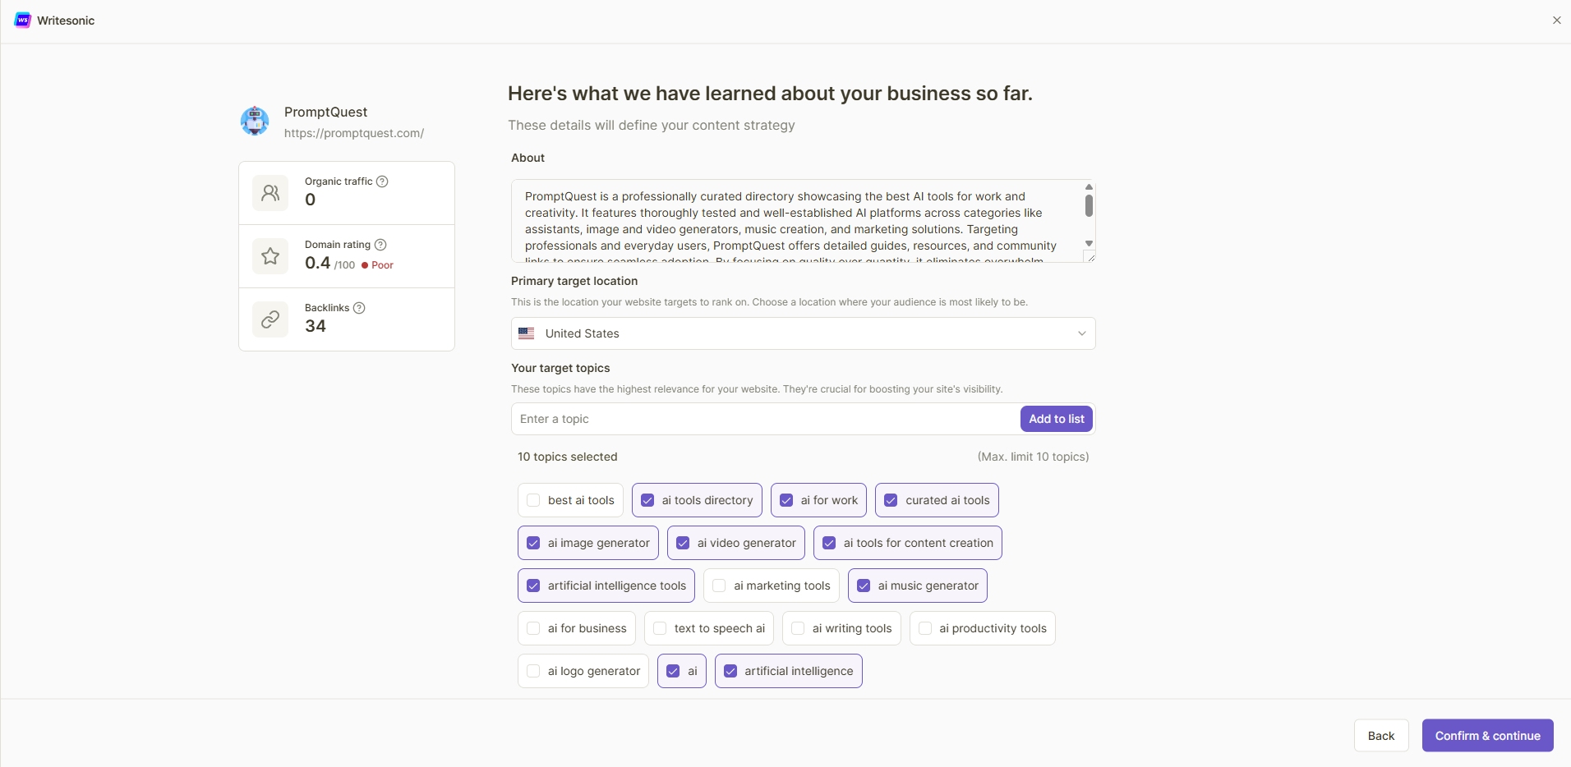Click the PromptQuest robot avatar
This screenshot has height=767, width=1571.
pos(255,121)
